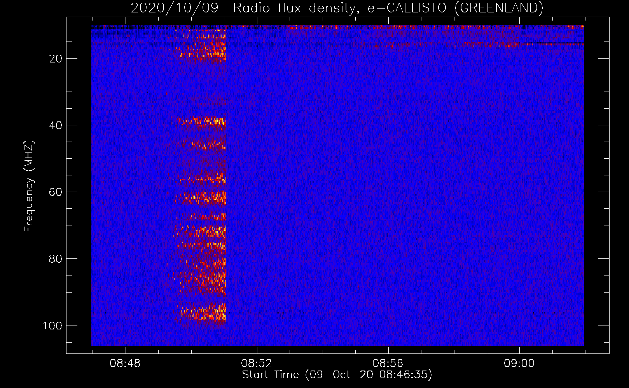Screen dimensions: 629x388
Task: Click the time tick label "08:52"
Action: click(x=257, y=364)
